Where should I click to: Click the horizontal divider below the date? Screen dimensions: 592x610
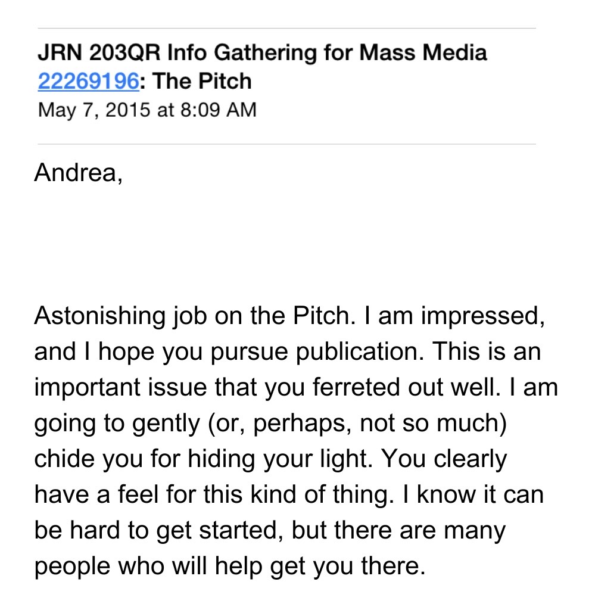pyautogui.click(x=286, y=144)
